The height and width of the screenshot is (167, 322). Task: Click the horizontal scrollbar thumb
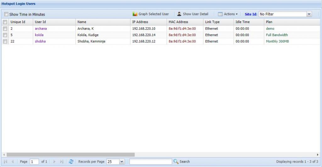click(x=70, y=154)
